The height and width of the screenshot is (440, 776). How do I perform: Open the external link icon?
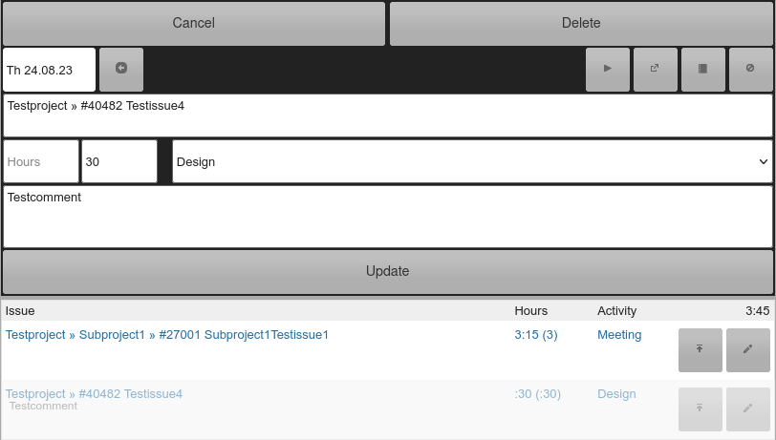[x=656, y=70]
